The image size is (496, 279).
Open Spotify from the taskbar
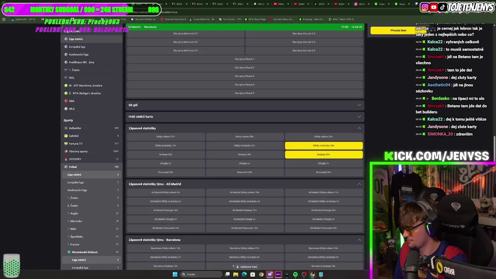click(295, 274)
